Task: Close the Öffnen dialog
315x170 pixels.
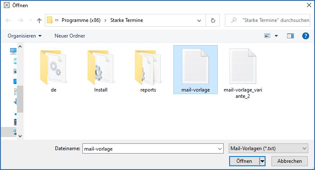Action: [309, 5]
